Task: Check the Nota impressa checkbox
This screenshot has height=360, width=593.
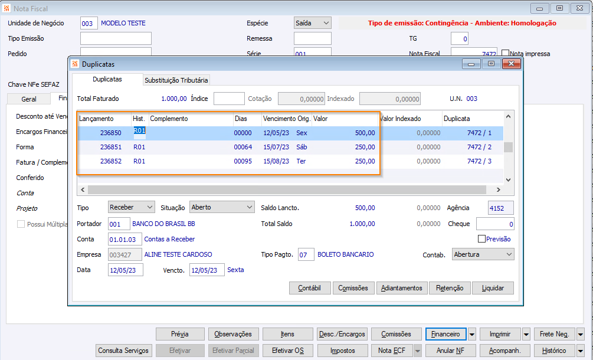Action: tap(505, 53)
